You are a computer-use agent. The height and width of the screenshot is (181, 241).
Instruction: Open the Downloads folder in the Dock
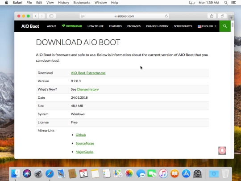coord(214,173)
